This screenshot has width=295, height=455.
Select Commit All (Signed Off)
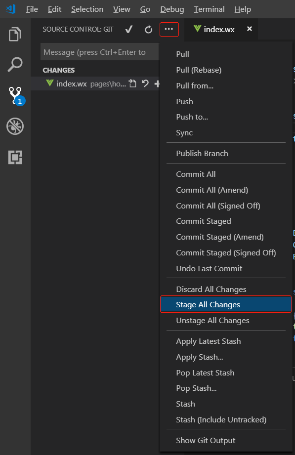point(226,206)
